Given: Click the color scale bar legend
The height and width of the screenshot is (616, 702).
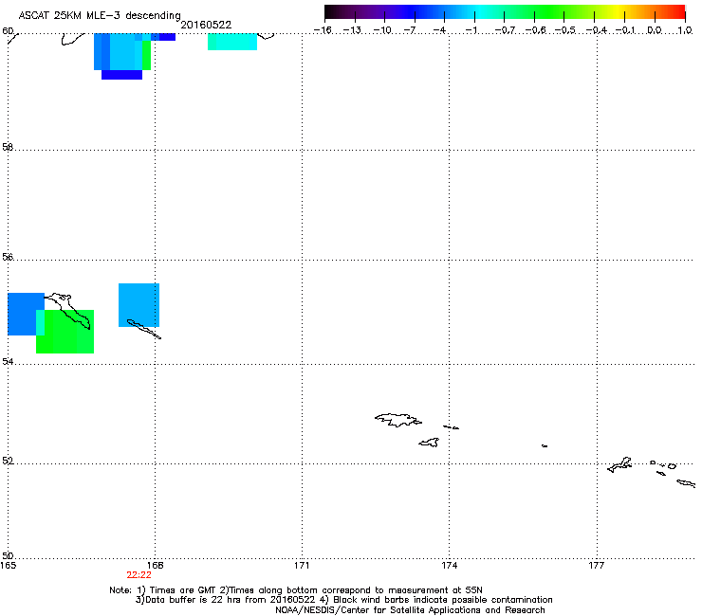Looking at the screenshot, I should click(505, 12).
